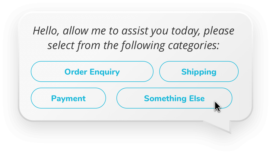Click the Something Else button
This screenshot has width=271, height=156.
pos(174,98)
